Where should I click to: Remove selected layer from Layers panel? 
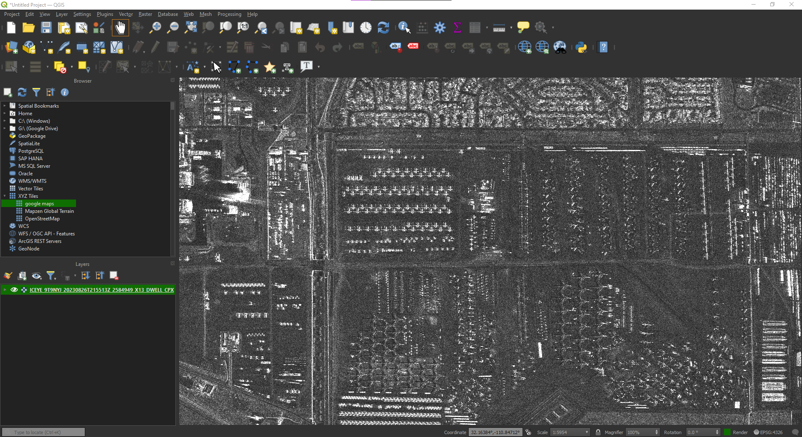[114, 275]
